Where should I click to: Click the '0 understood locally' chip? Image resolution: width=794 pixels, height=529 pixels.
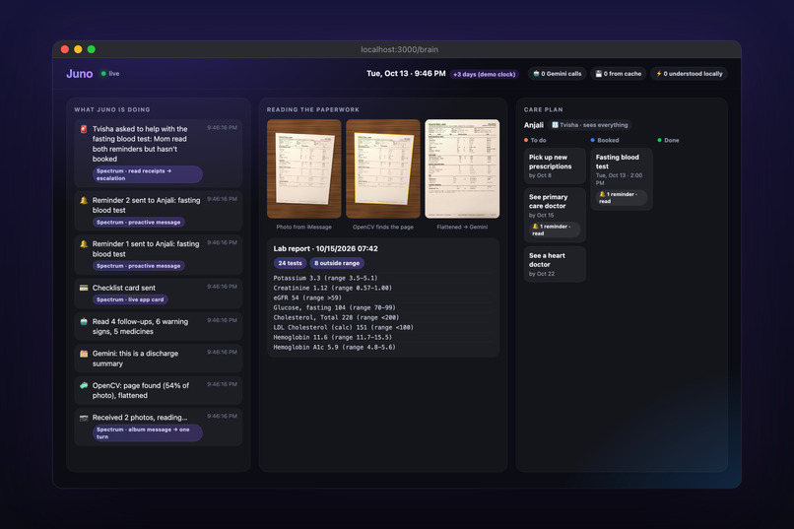pos(690,74)
